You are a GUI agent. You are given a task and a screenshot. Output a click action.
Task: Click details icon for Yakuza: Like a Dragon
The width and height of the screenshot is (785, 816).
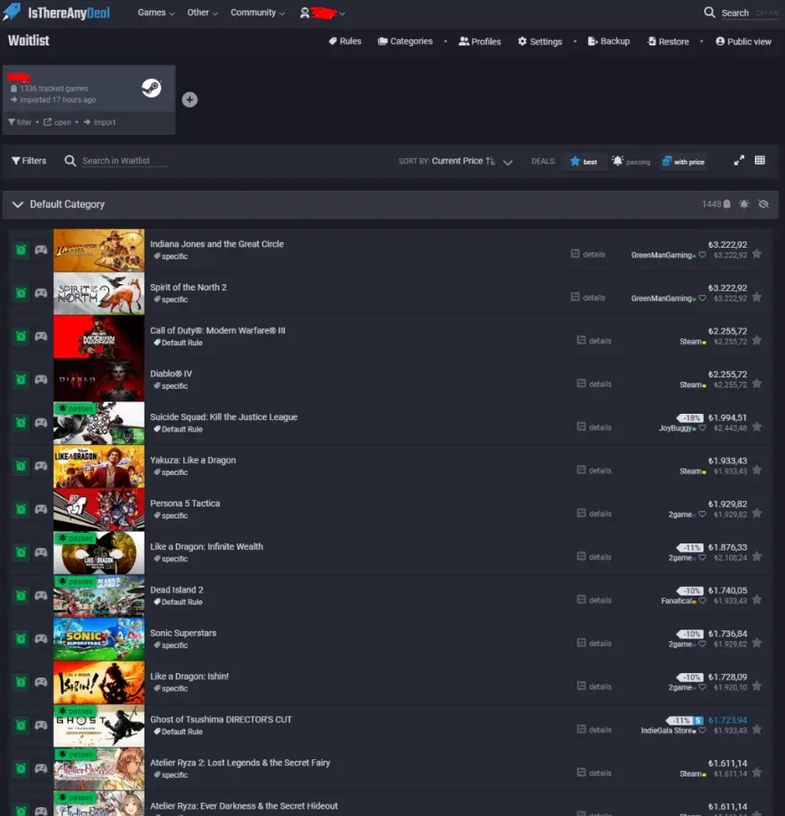pos(581,470)
